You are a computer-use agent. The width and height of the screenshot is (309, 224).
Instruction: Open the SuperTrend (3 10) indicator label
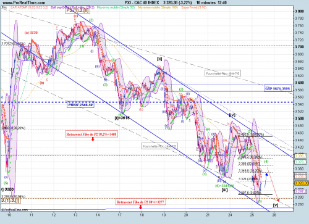(x=193, y=7)
